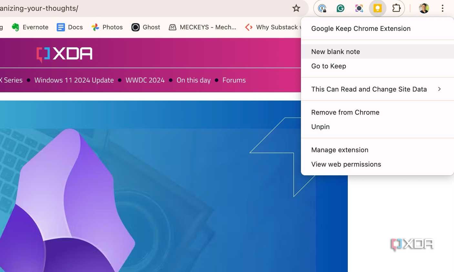Screen dimensions: 454x272
Task: Open the Forums link
Action: pos(234,80)
